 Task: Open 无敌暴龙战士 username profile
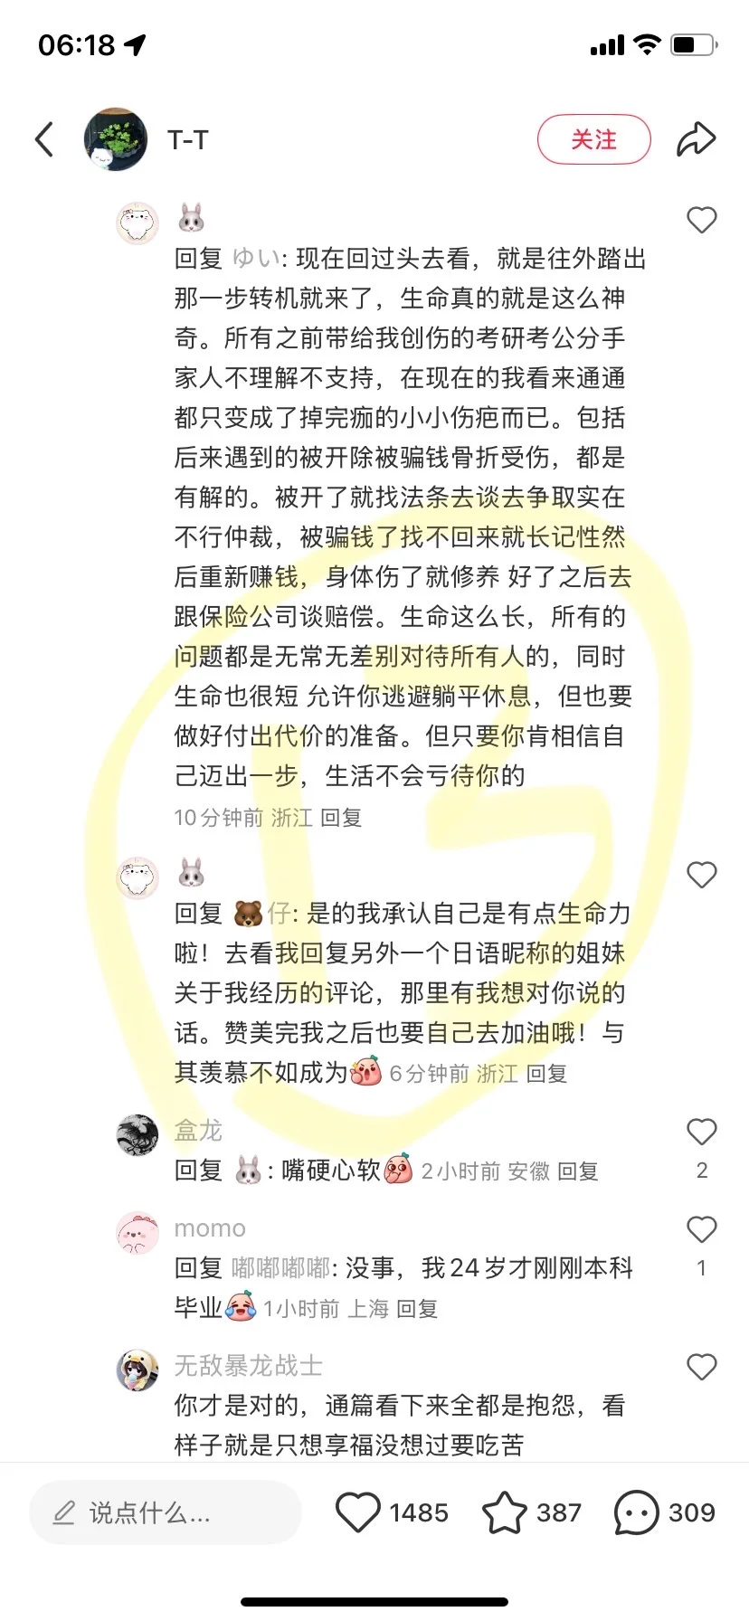pos(249,1365)
